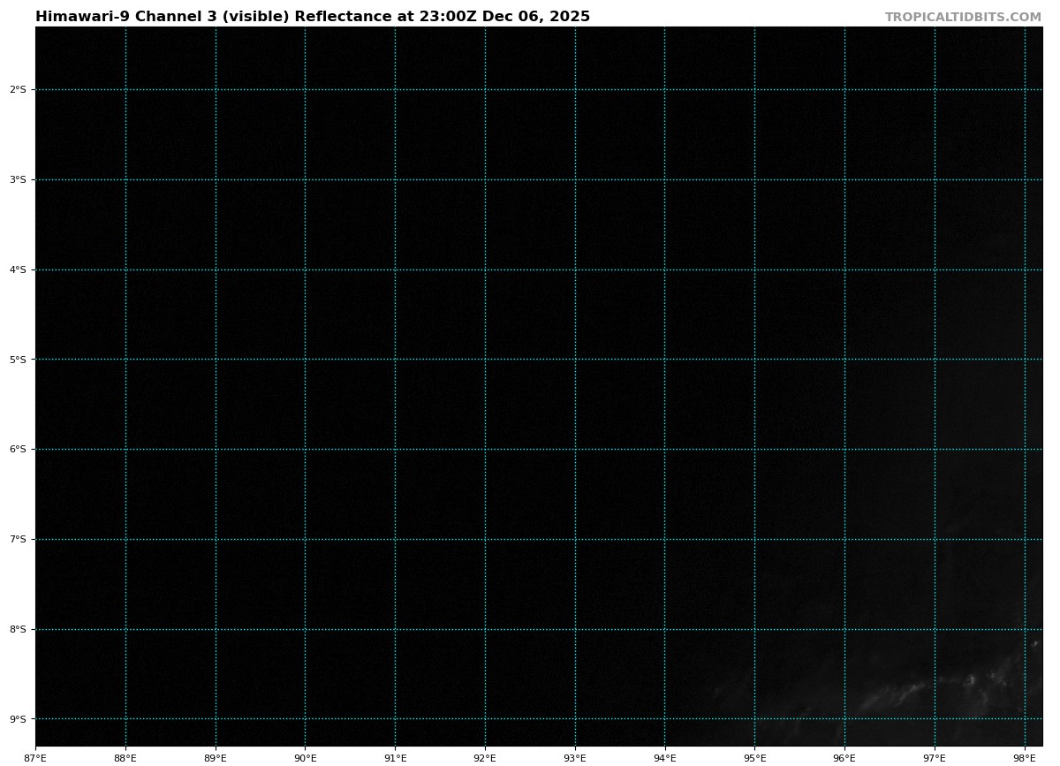
Task: Click the 95°E longitude label
Action: tap(754, 757)
